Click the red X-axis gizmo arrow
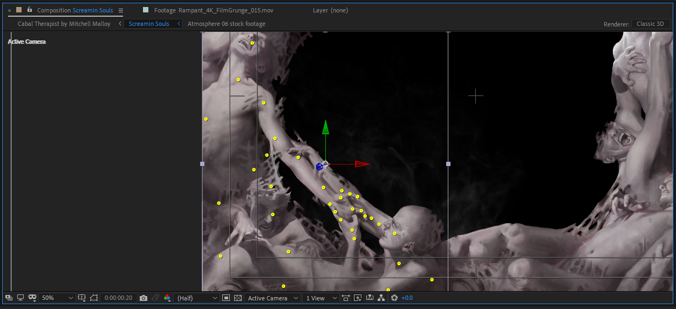The width and height of the screenshot is (676, 309). (362, 164)
